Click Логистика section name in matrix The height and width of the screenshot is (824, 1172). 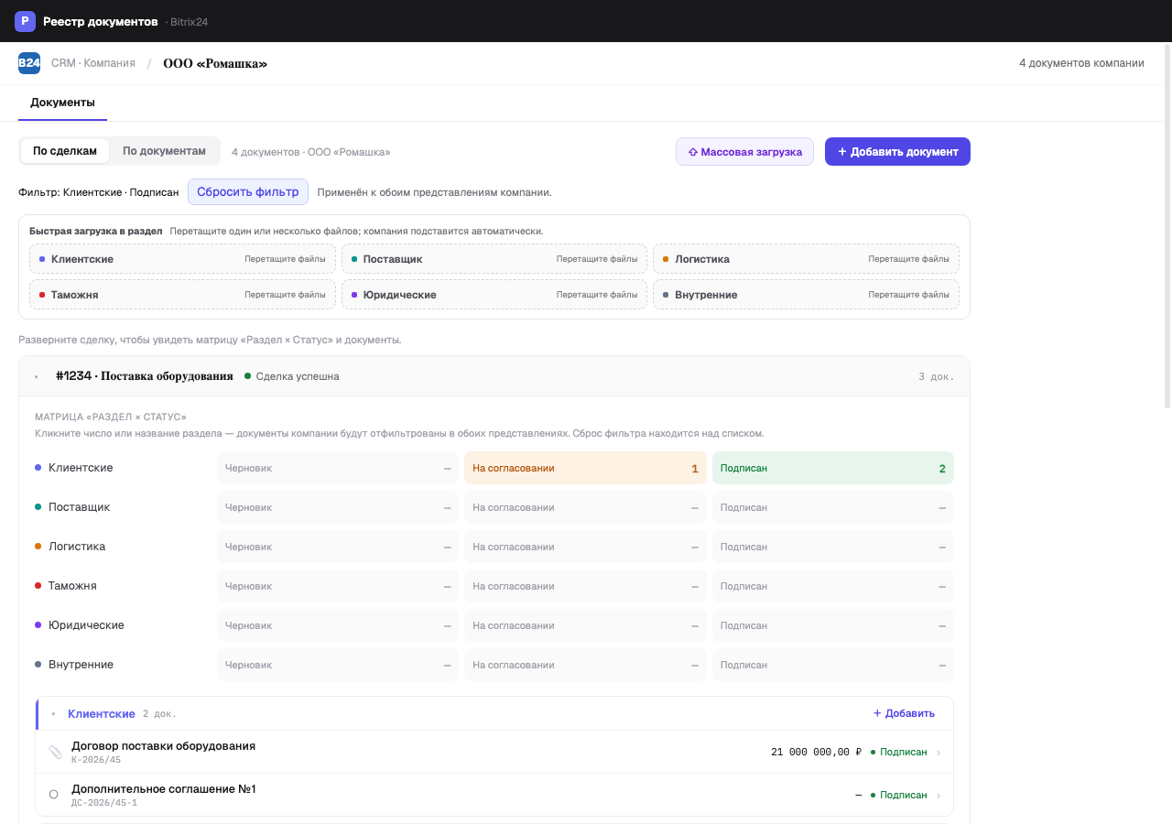77,547
